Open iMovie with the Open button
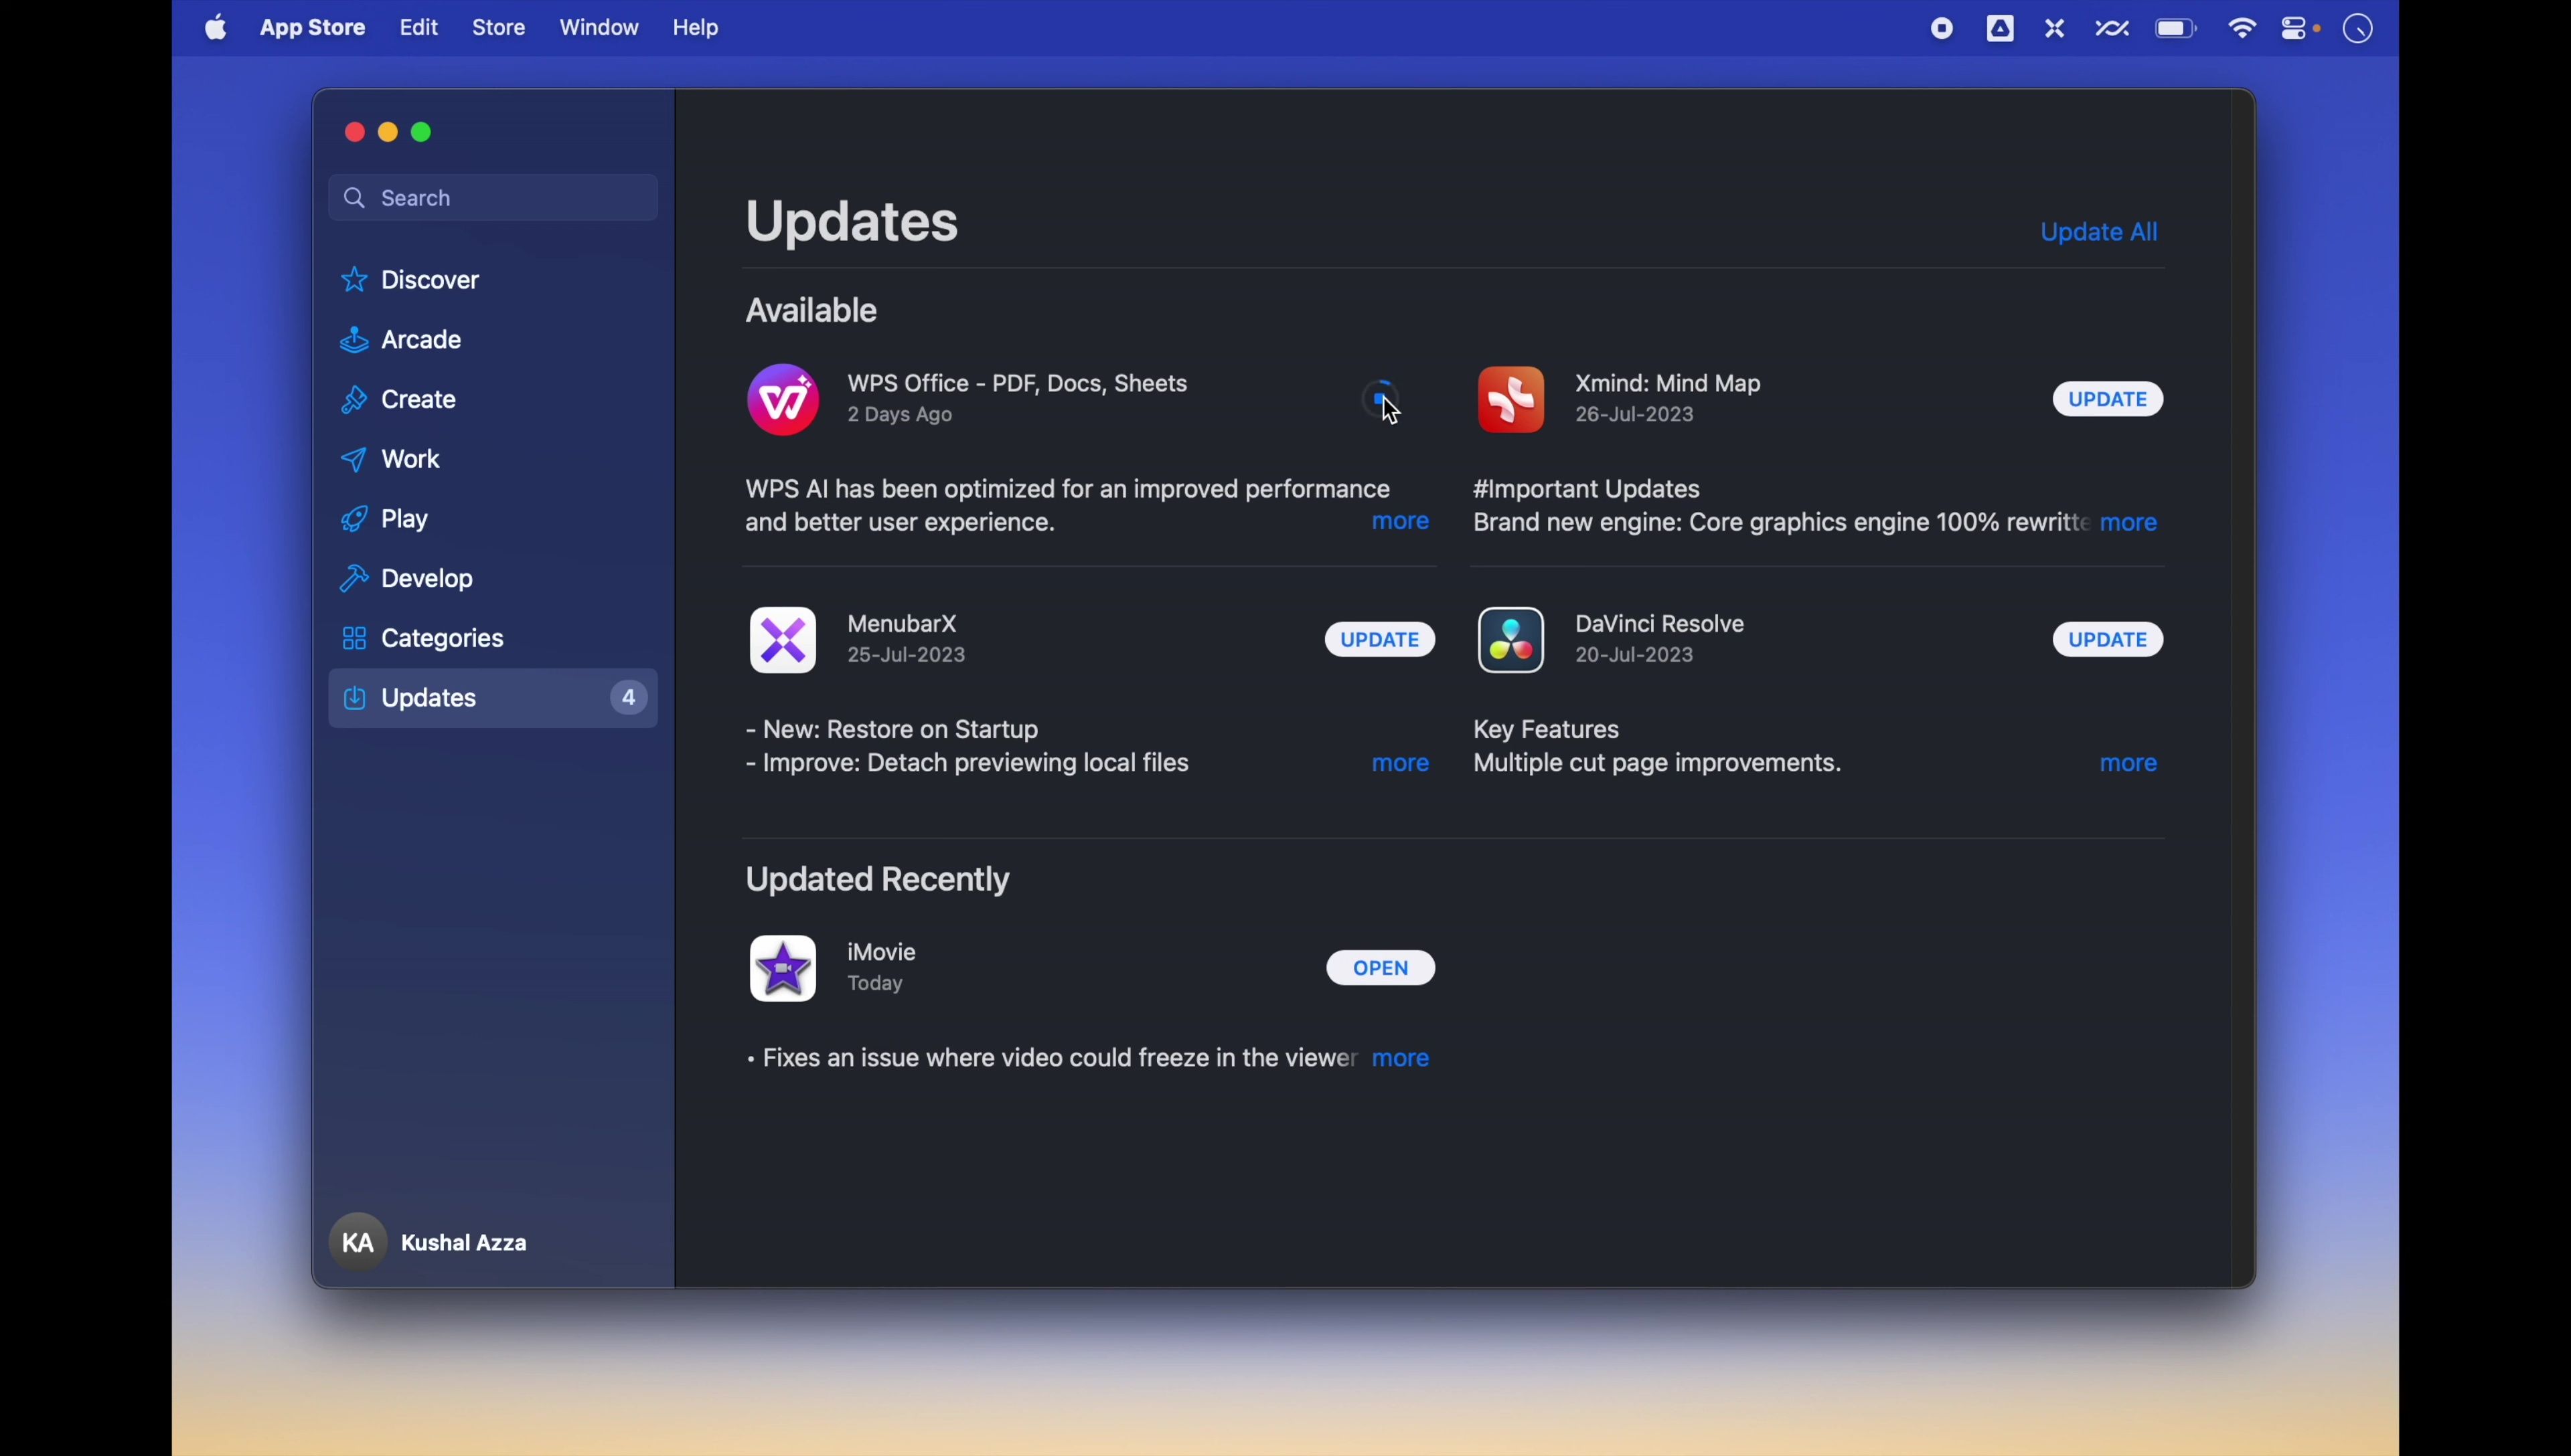This screenshot has width=2571, height=1456. (1381, 968)
